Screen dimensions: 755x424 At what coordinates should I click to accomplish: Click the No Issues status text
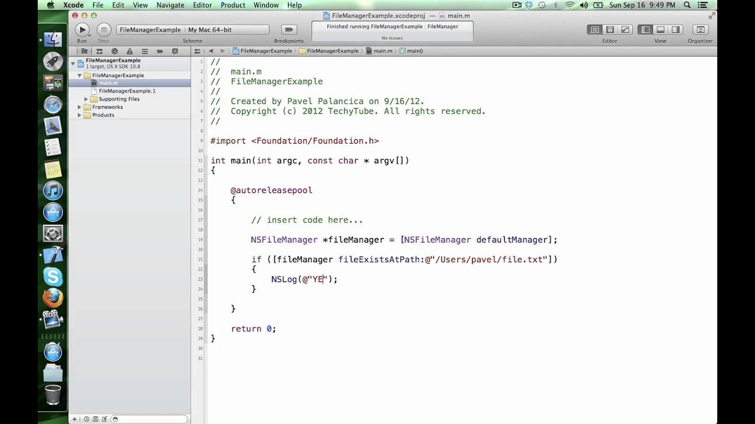pyautogui.click(x=392, y=38)
